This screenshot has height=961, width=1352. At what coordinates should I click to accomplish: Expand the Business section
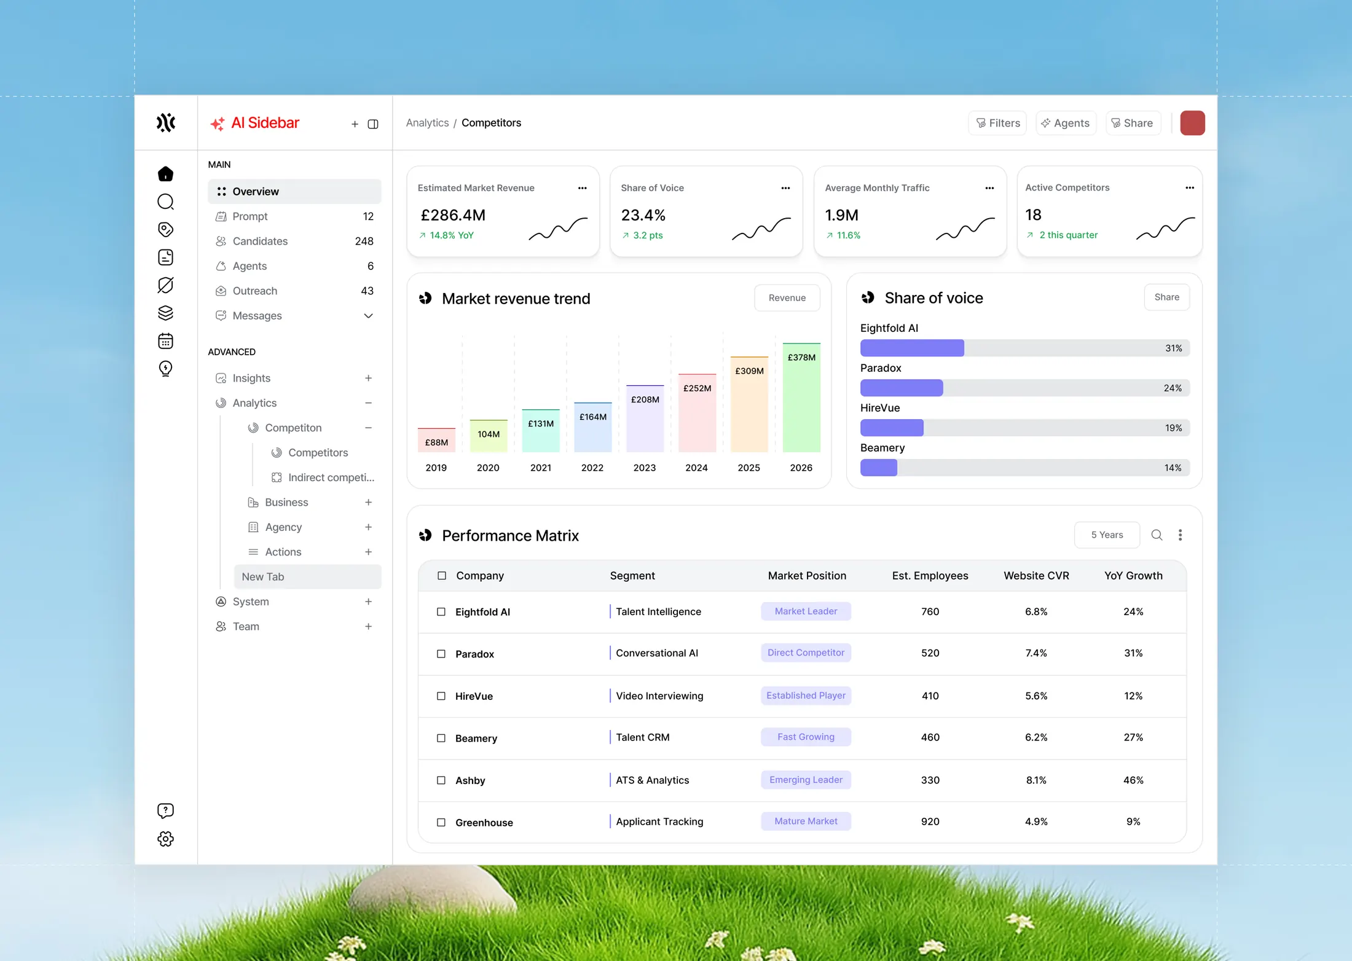tap(369, 503)
